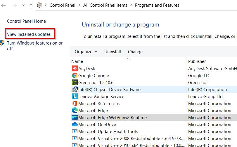The height and width of the screenshot is (147, 237).
Task: Select Microsoft Visual C++ 2008 Redistributable entry
Action: pos(131,138)
